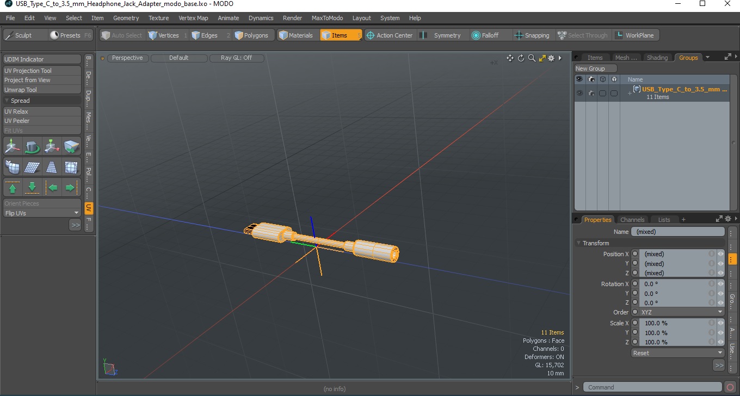Click the perspective trapezoid grid UV icon

click(52, 167)
